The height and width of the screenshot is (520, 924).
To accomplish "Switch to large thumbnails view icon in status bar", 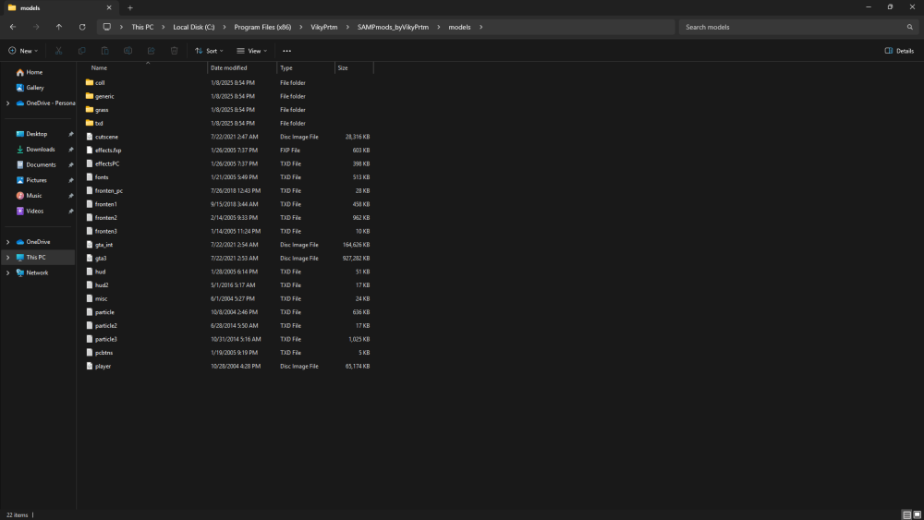I will coord(917,514).
